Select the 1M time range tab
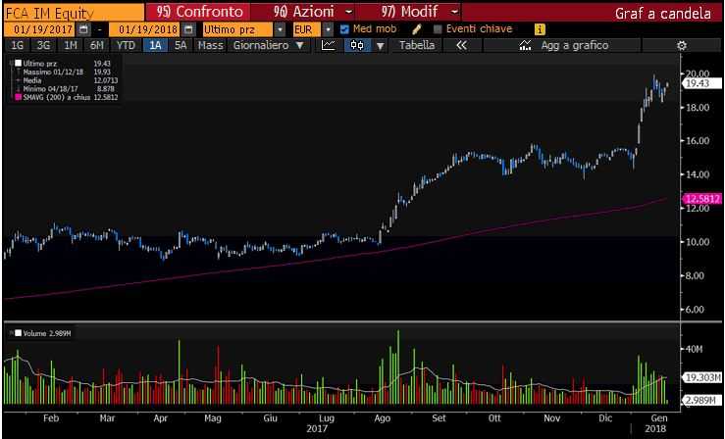725x439 pixels. point(71,45)
